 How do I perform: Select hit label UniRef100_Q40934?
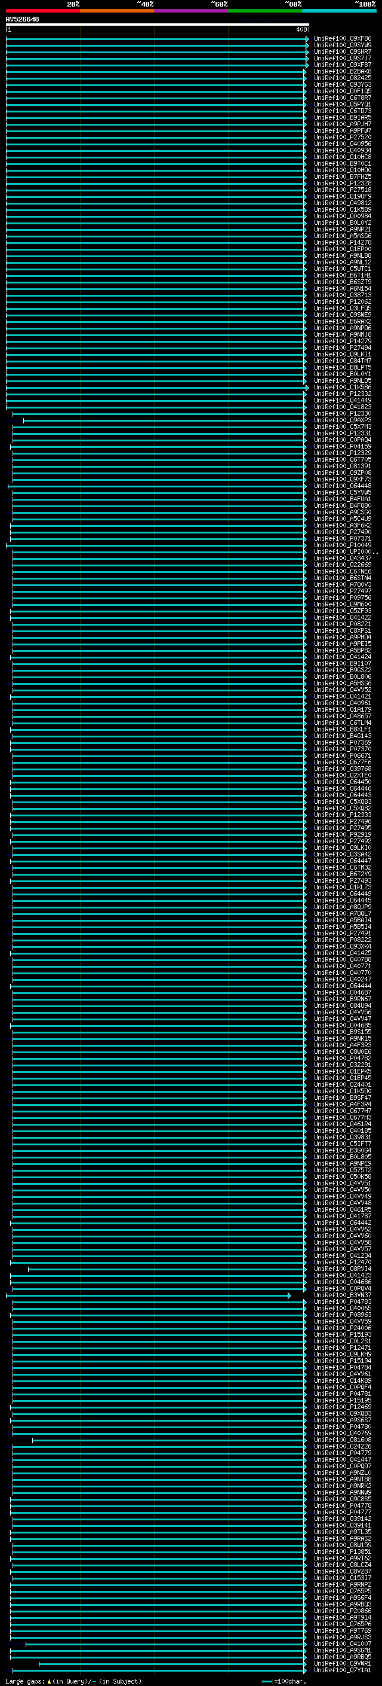[x=342, y=150]
